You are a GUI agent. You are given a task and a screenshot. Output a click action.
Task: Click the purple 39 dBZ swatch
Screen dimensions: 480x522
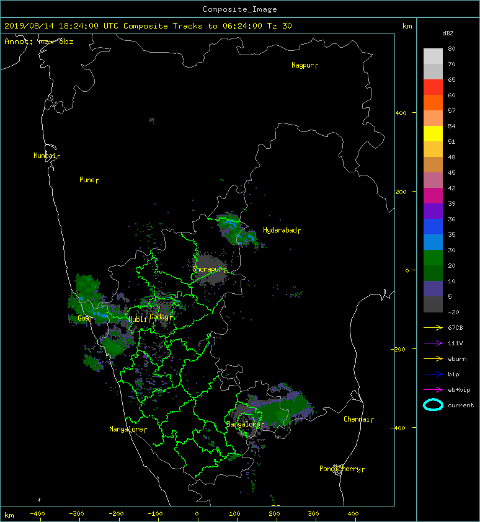[433, 211]
